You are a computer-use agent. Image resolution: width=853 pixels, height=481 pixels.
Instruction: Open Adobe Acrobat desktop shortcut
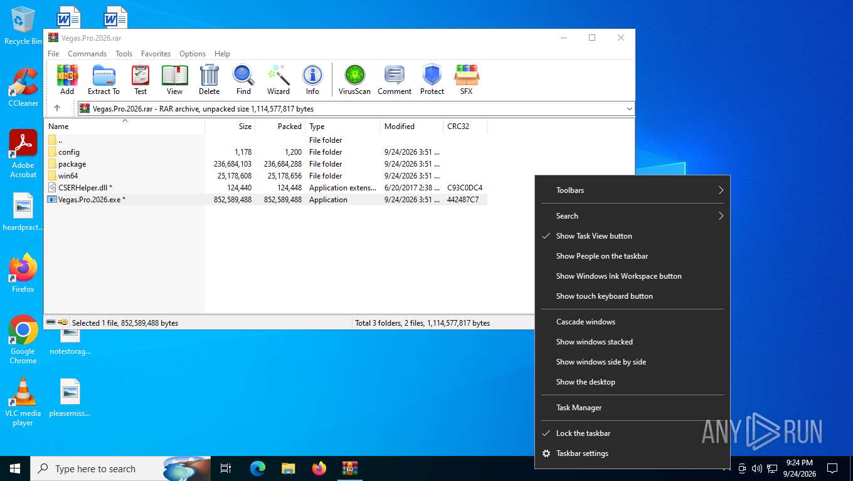point(23,153)
